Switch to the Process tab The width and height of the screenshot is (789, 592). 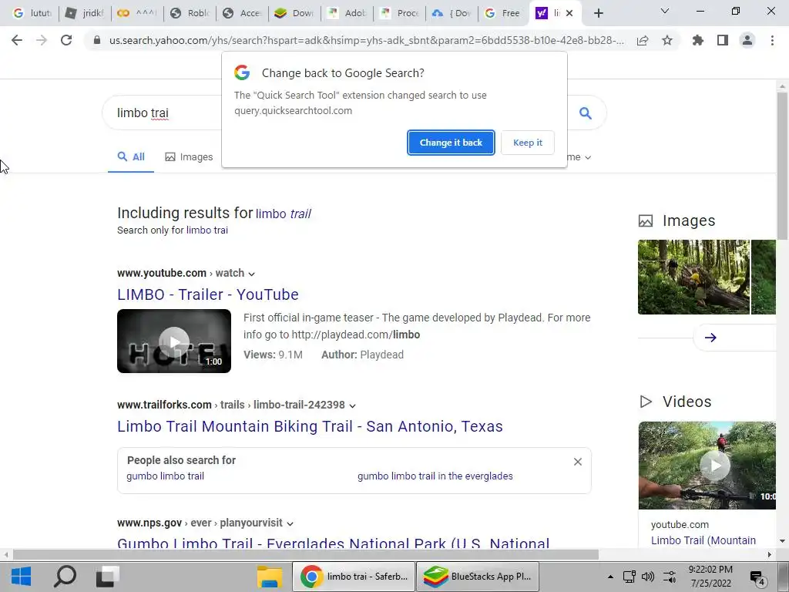tap(399, 14)
